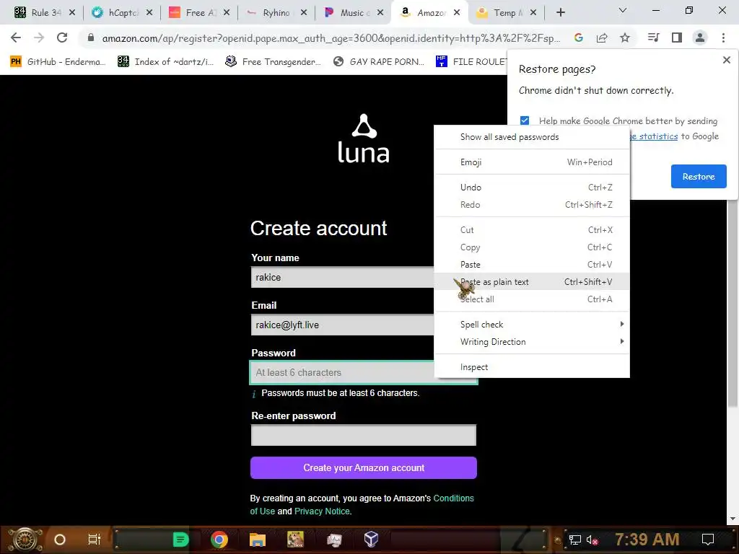Open Cortana circle icon on taskbar
Screen dimensions: 739x554
click(x=60, y=540)
